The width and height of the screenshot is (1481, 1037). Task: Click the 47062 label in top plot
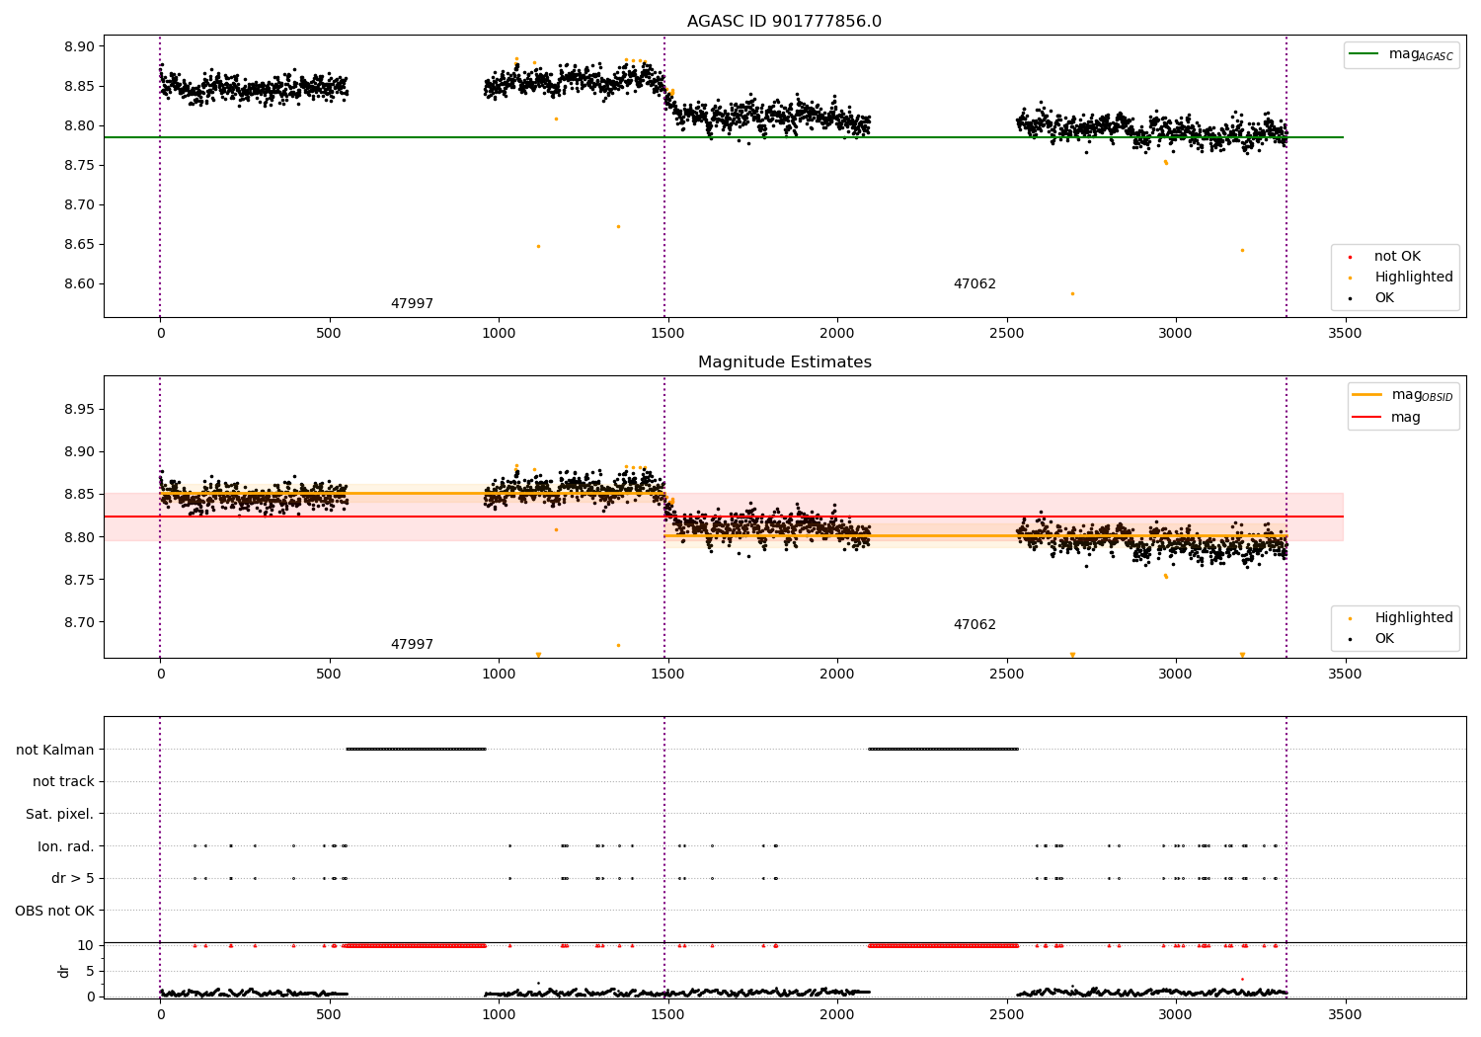point(974,284)
